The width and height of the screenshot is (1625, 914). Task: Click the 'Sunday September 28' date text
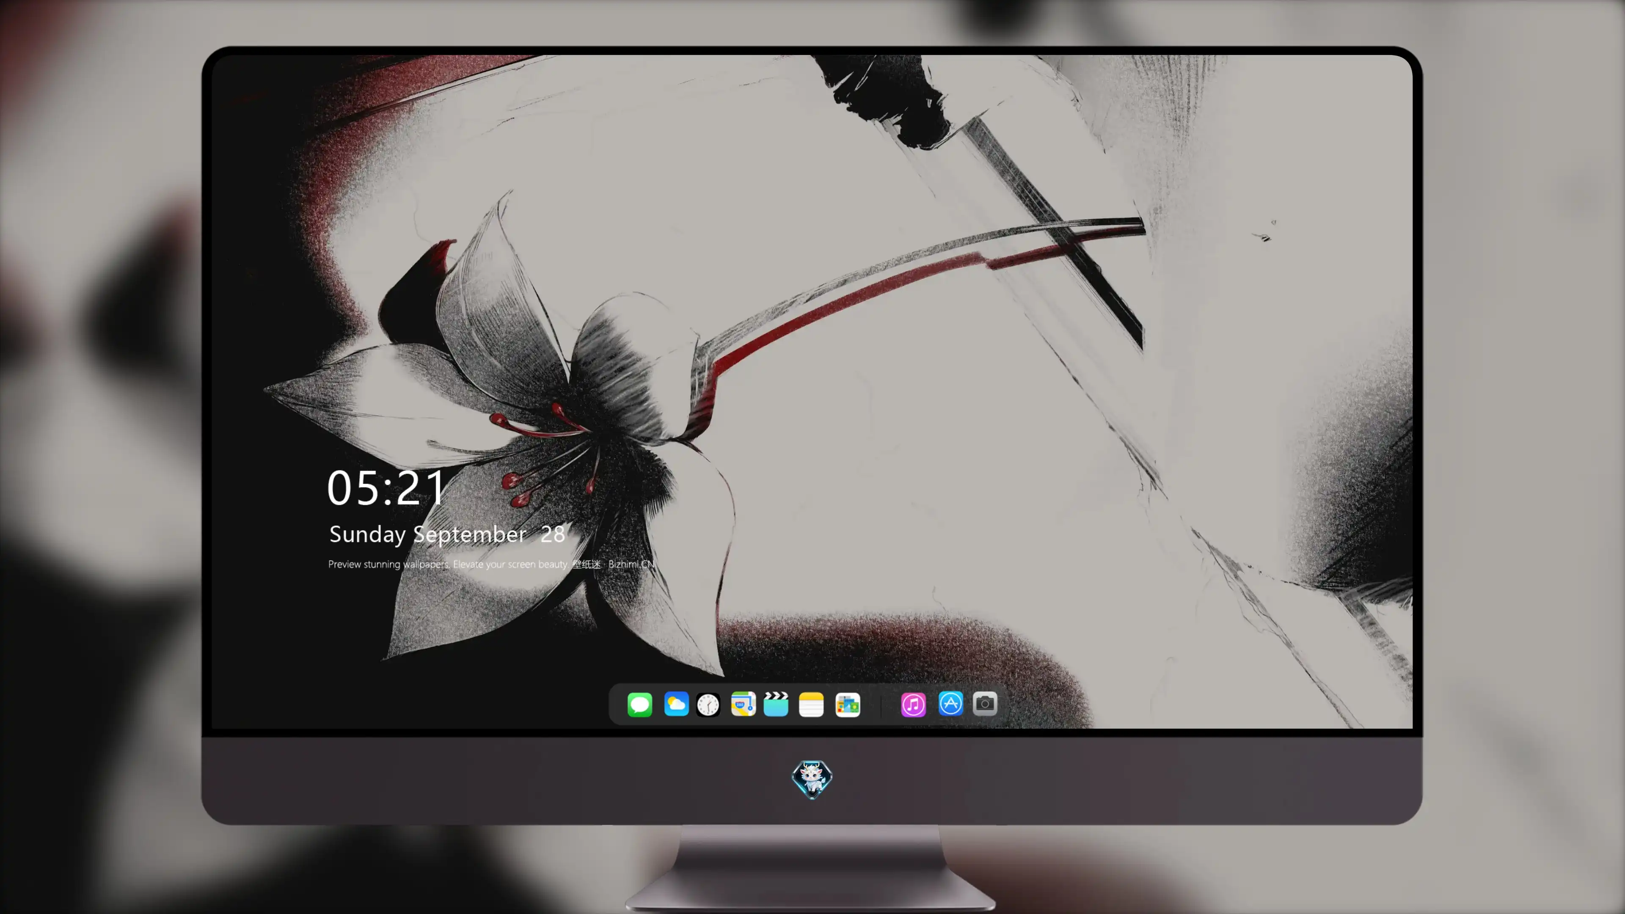447,535
